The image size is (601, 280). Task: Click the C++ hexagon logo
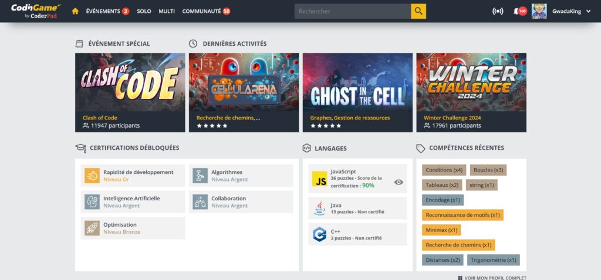tap(319, 234)
